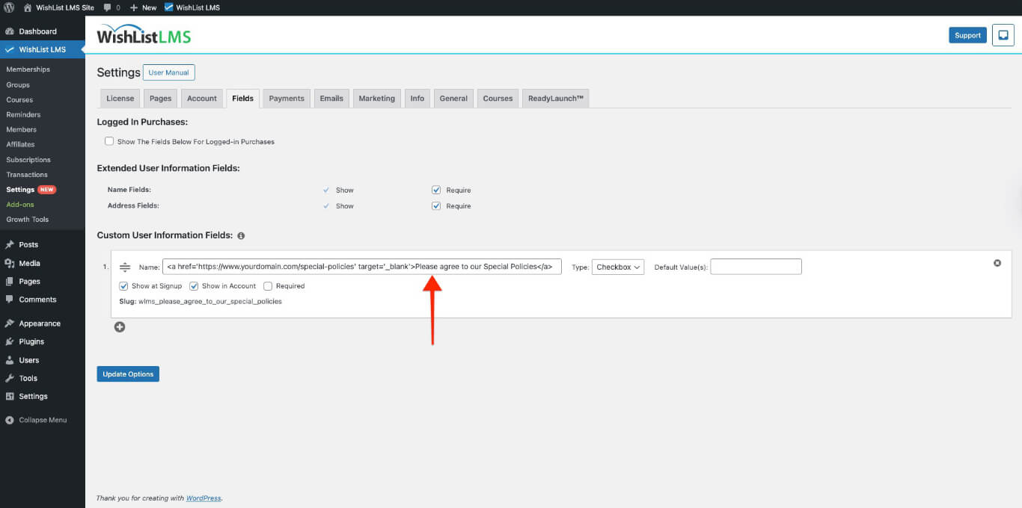Open the ReadyLaunch settings tab
The width and height of the screenshot is (1022, 508).
coord(555,98)
